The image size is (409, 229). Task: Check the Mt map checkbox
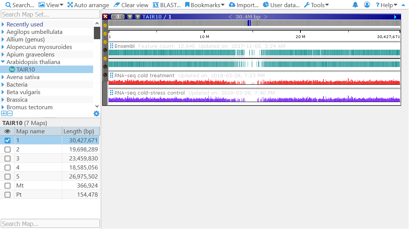[8, 186]
